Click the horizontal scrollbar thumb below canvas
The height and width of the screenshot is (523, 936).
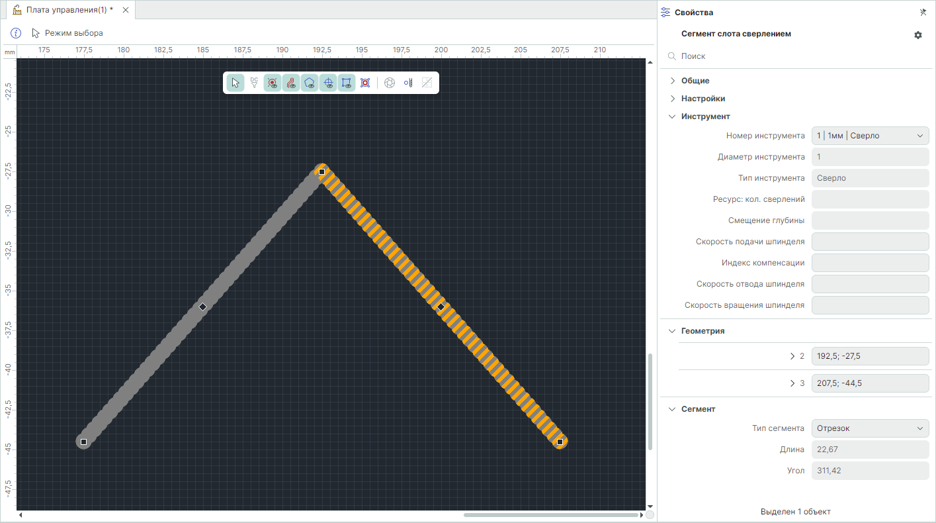click(x=551, y=514)
